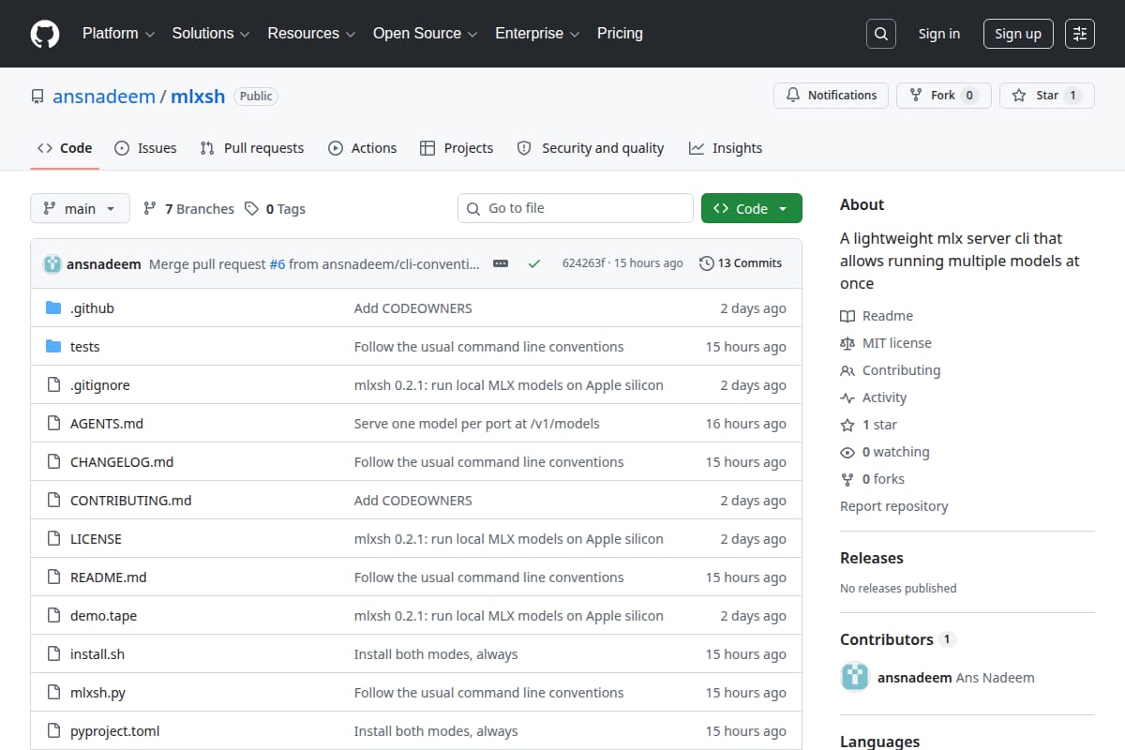Click the Contributing people icon
The image size is (1125, 750).
click(847, 371)
